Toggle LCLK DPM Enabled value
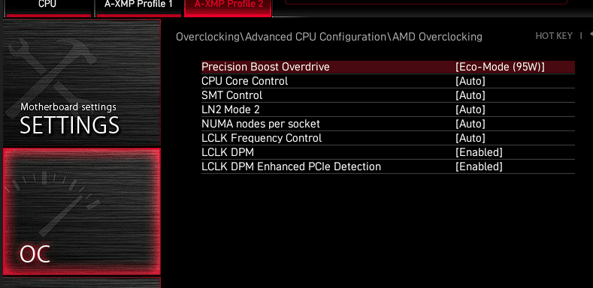Image resolution: width=593 pixels, height=288 pixels. 479,152
